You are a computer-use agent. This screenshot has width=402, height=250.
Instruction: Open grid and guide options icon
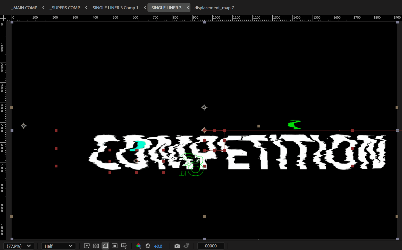pos(124,246)
